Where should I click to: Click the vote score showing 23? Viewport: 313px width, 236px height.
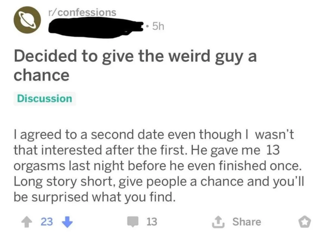pos(41,221)
